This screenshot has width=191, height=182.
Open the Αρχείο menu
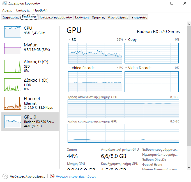(7, 10)
